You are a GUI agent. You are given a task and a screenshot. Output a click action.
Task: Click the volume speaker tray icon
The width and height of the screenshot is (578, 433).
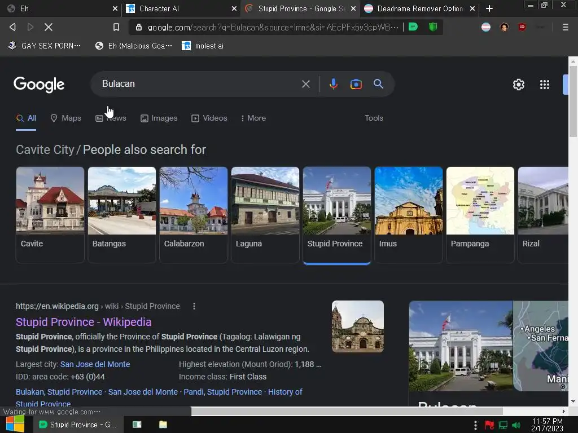click(x=516, y=425)
